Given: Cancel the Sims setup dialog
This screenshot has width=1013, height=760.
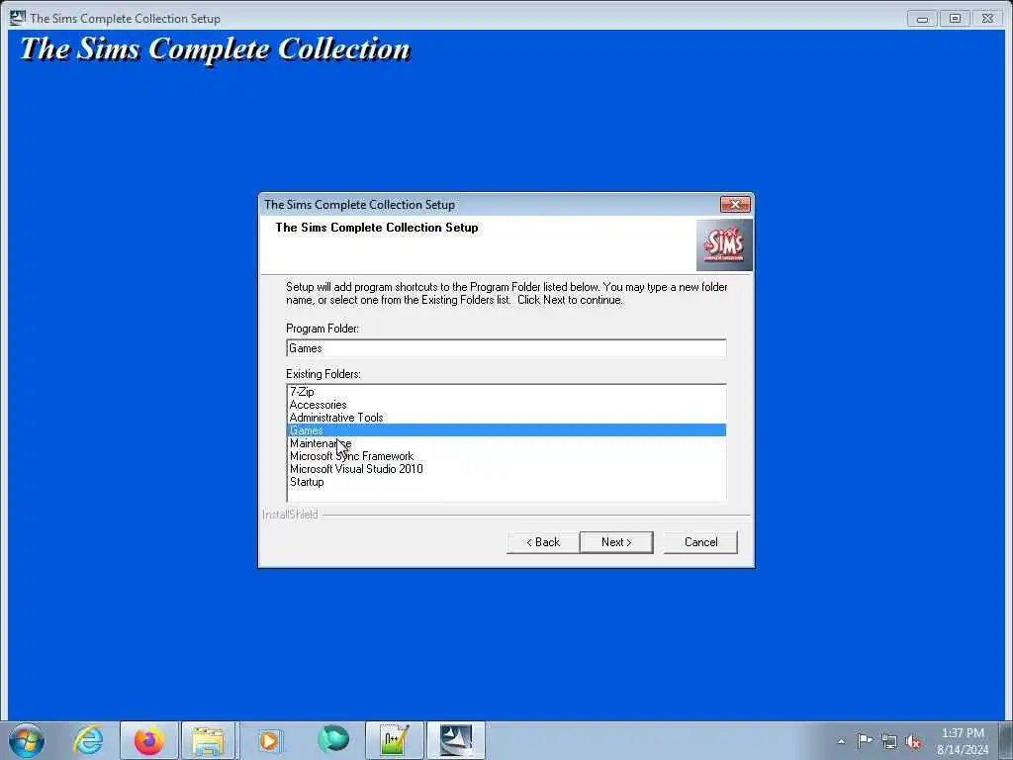Looking at the screenshot, I should tap(700, 542).
